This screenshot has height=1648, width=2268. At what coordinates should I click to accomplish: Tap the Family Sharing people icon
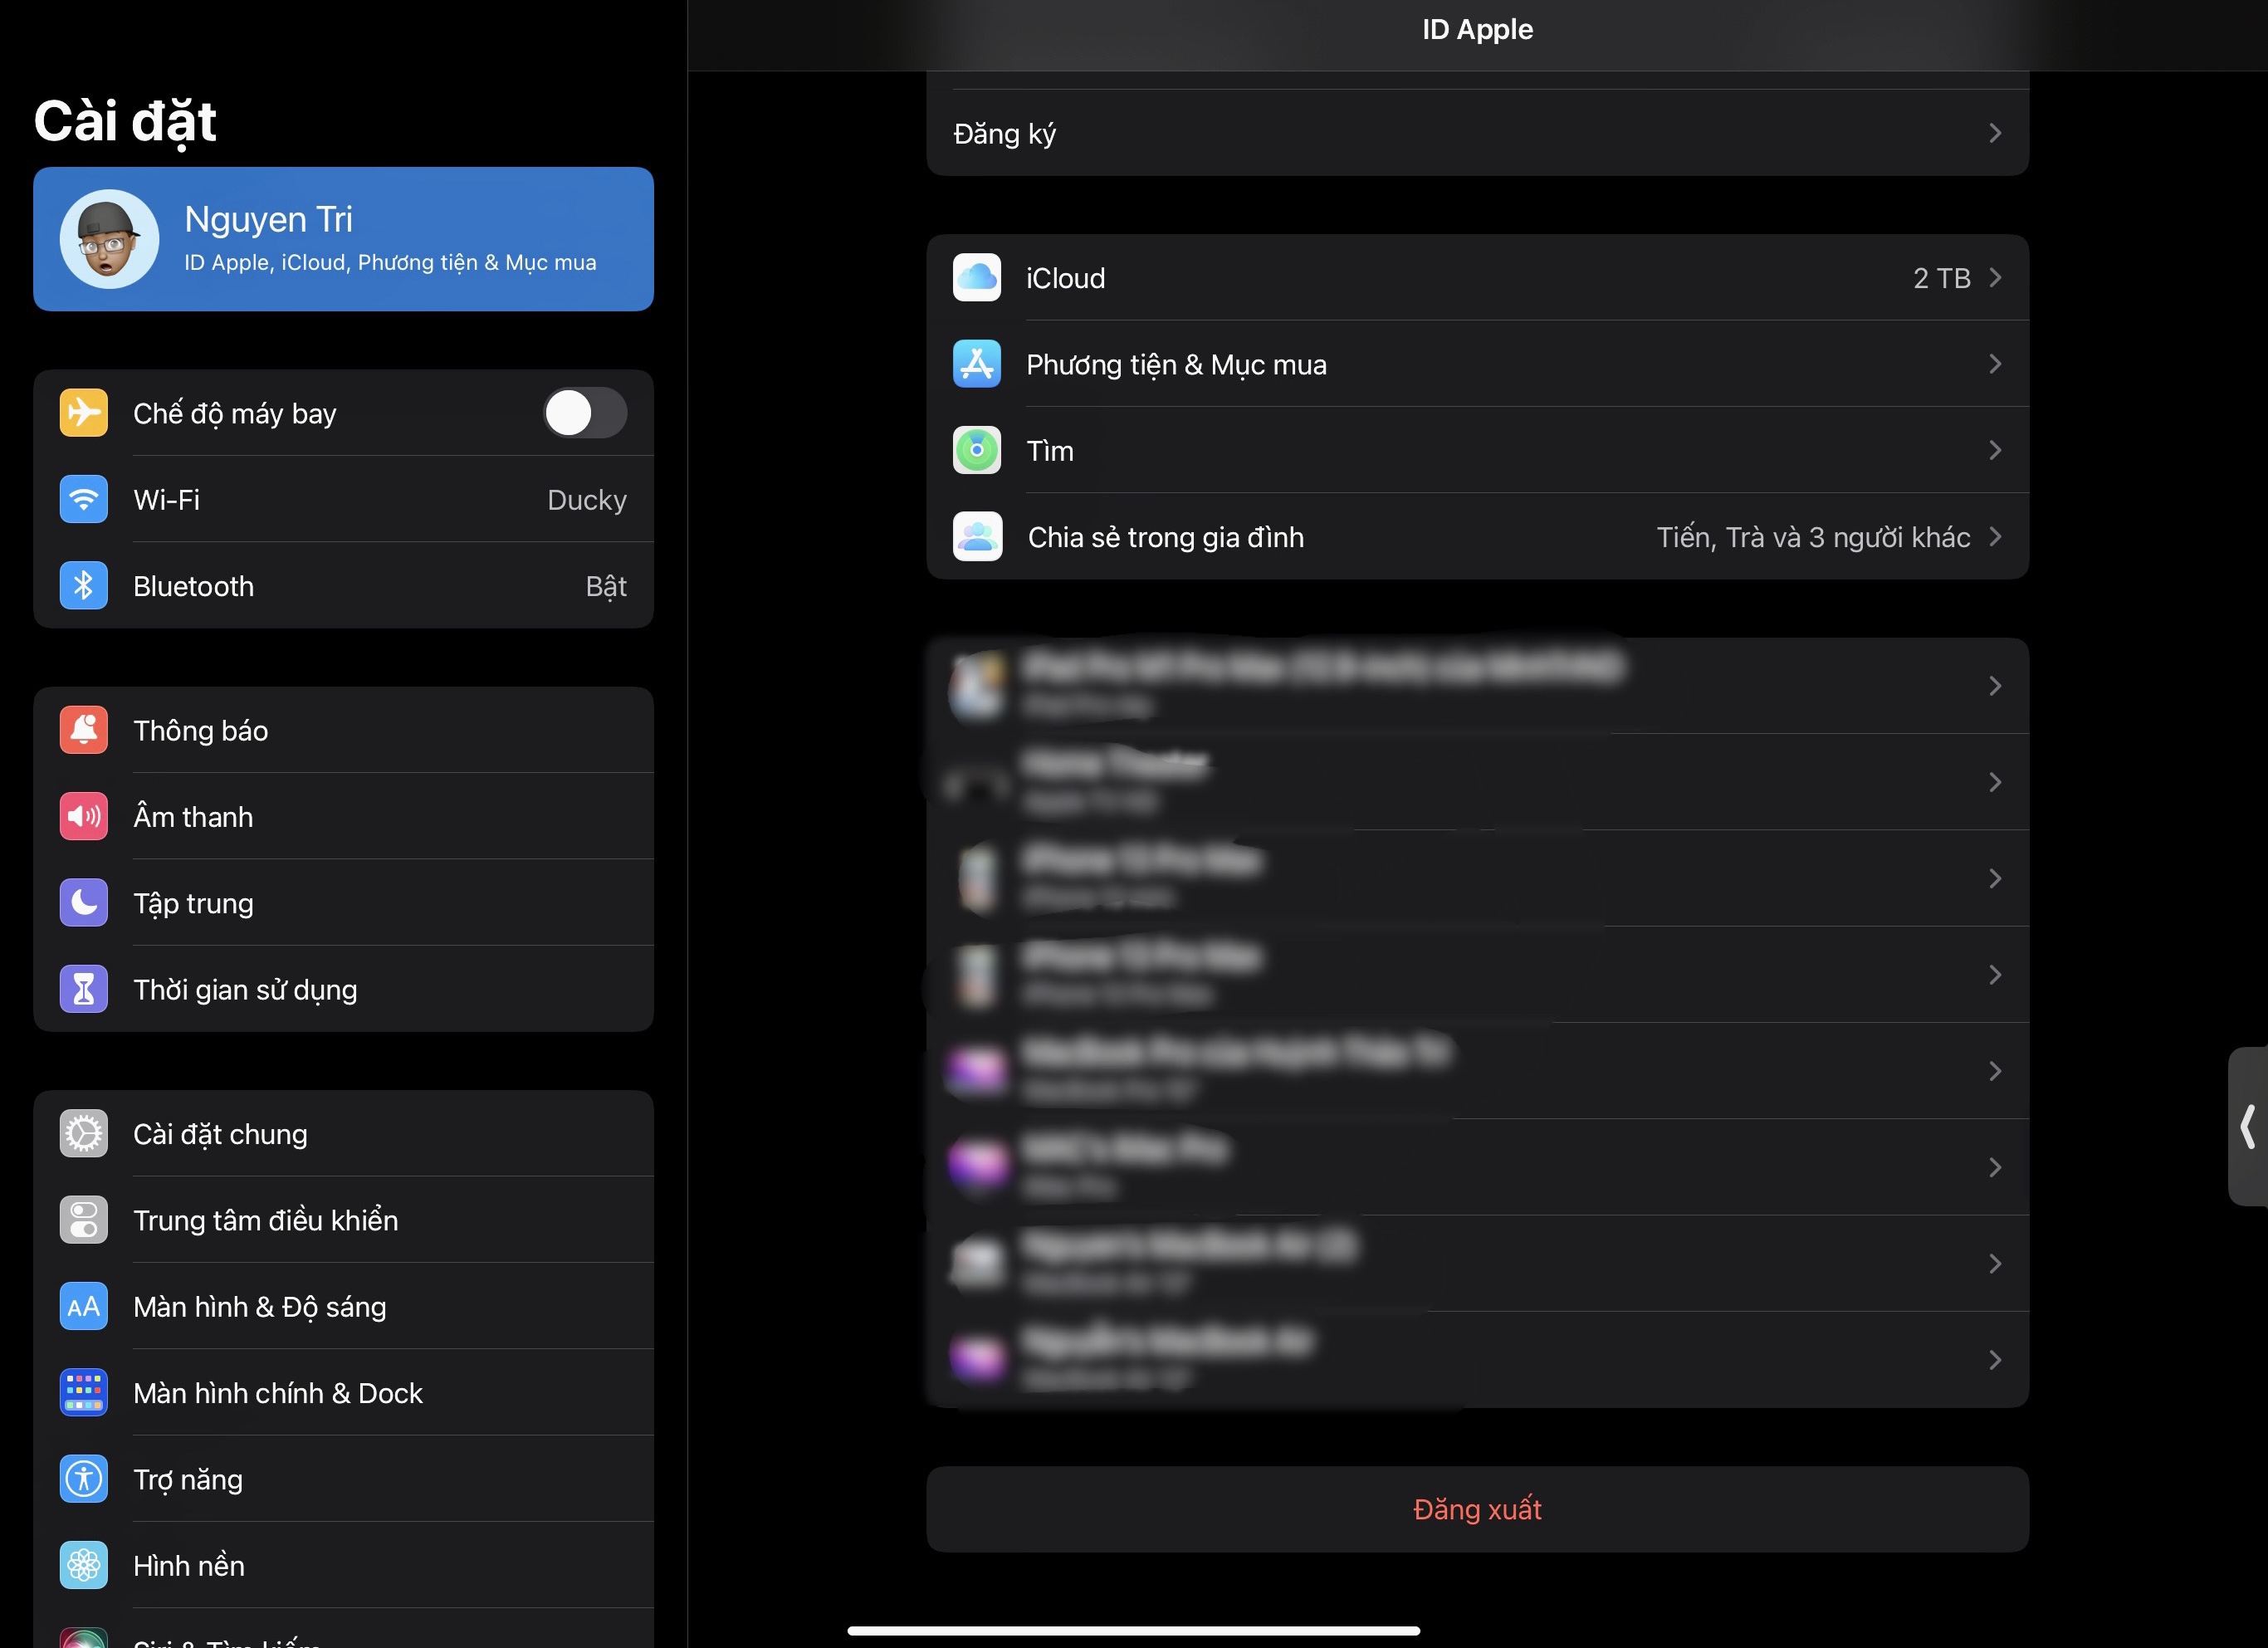[976, 537]
